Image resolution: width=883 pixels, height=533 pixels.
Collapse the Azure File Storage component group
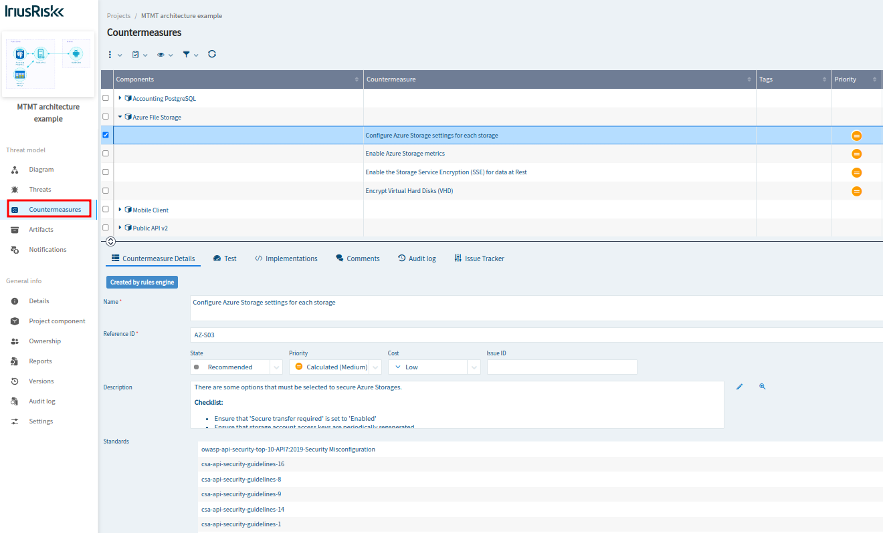tap(120, 116)
